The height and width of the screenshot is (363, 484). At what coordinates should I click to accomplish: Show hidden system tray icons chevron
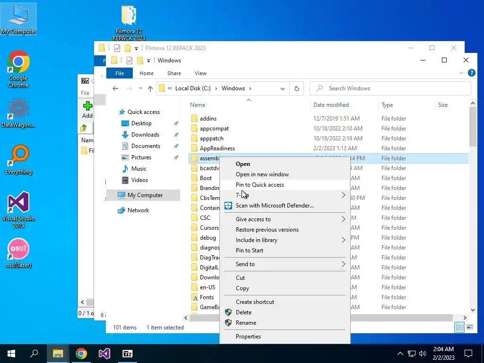[x=400, y=354]
